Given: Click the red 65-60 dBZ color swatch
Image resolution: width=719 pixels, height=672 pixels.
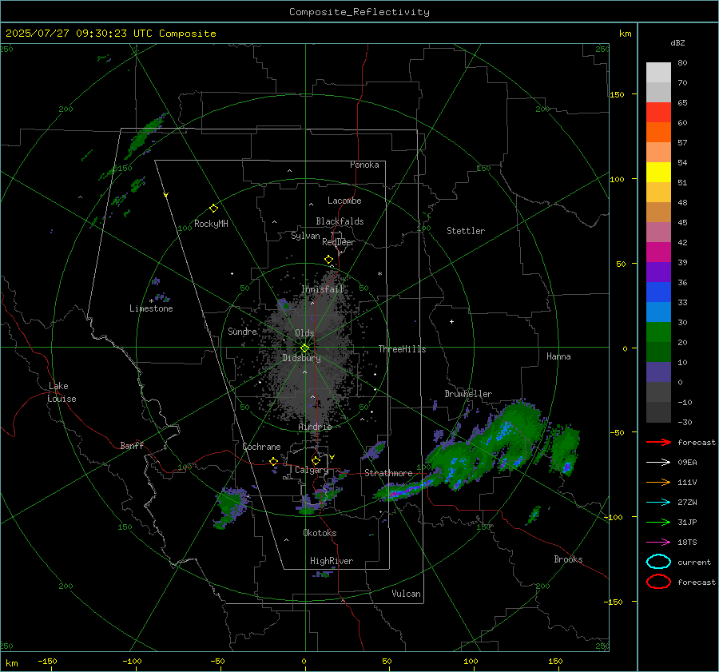Looking at the screenshot, I should coord(658,113).
